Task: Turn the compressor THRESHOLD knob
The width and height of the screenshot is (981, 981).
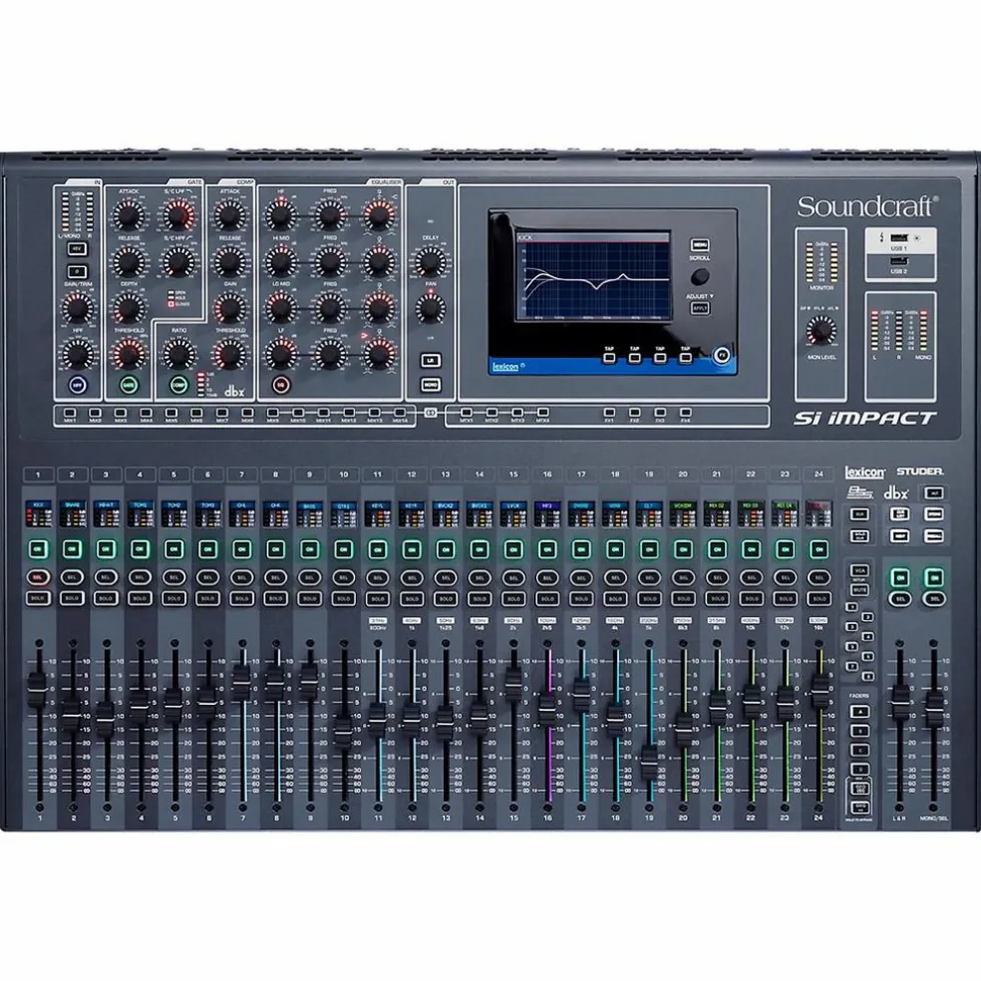Action: (x=229, y=355)
